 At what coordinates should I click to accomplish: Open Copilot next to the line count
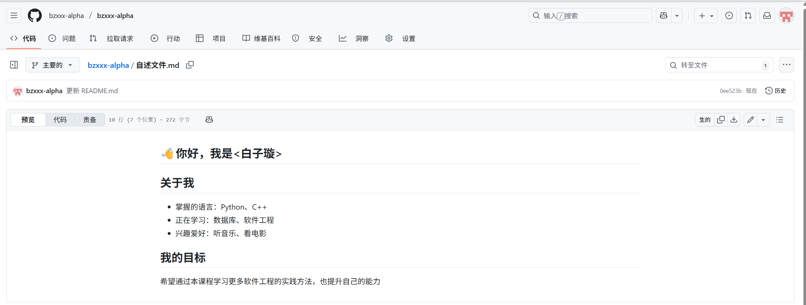209,120
